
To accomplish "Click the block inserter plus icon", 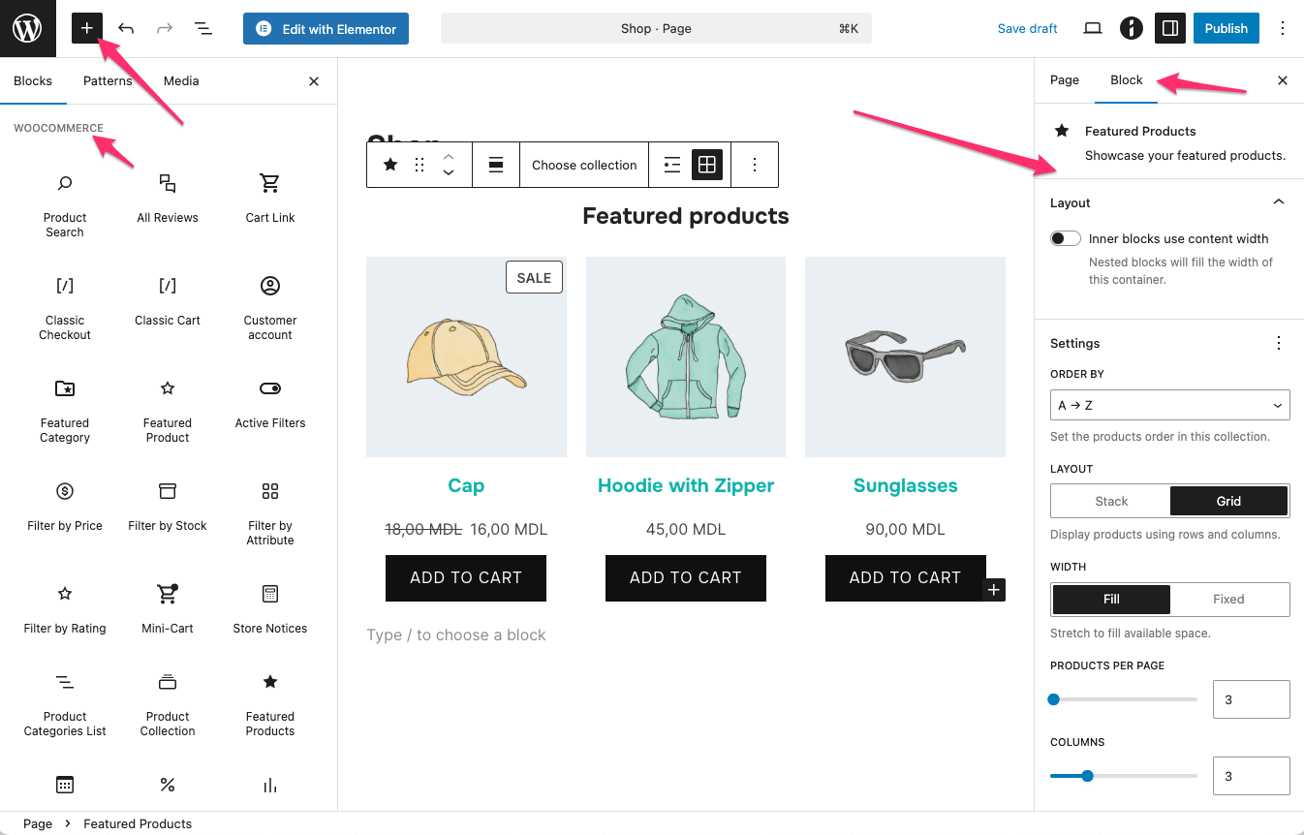I will [87, 28].
